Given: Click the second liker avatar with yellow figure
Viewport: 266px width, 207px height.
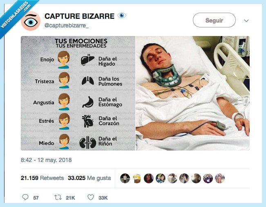Looking at the screenshot, I should click(137, 178).
